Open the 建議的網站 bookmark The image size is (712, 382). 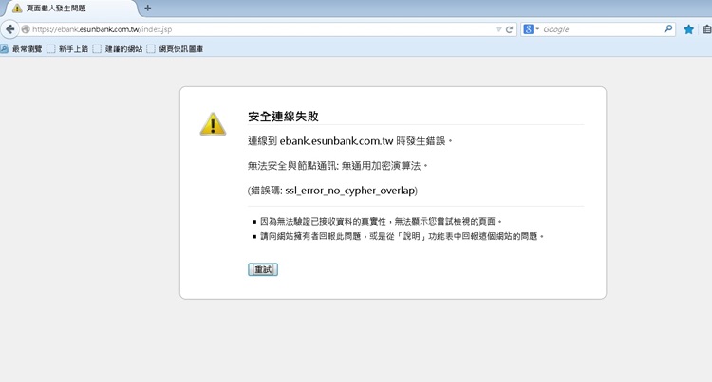[x=118, y=48]
